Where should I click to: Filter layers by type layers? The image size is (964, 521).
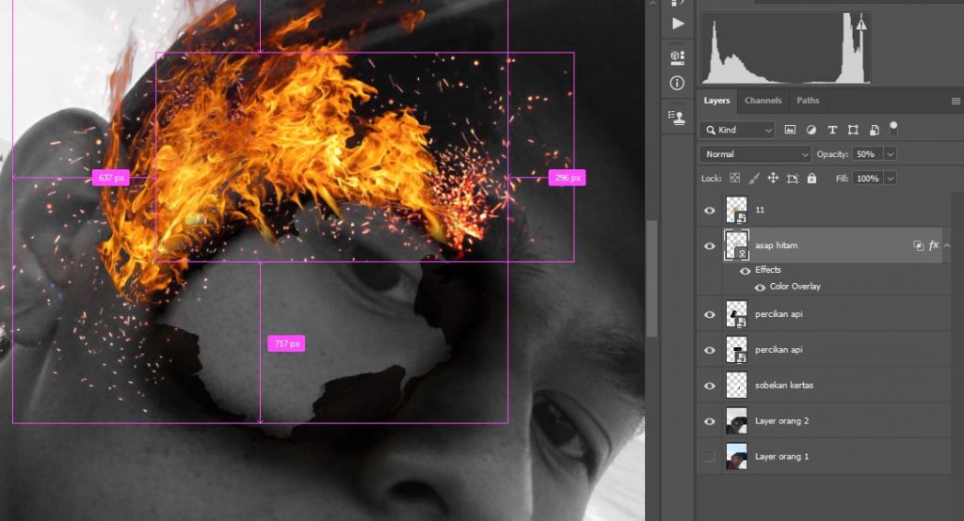tap(832, 130)
